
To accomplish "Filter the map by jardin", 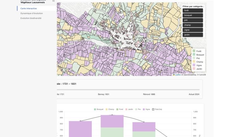I will tap(192, 35).
